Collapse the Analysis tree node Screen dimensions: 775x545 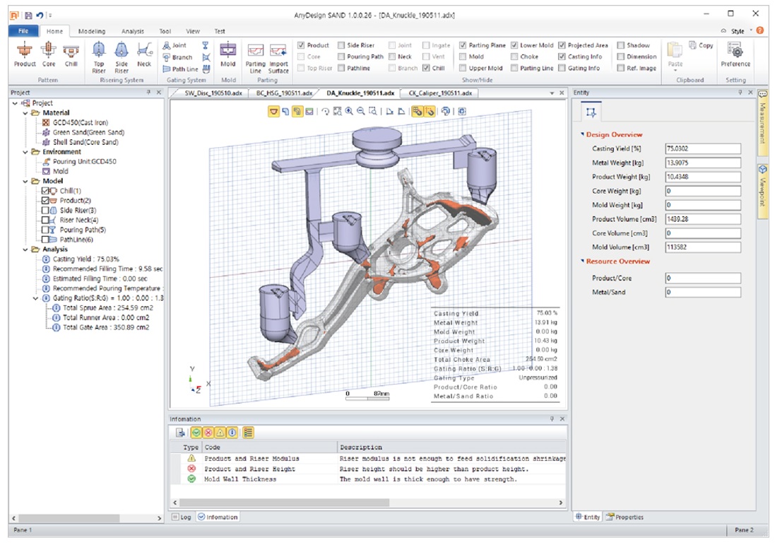(x=25, y=250)
